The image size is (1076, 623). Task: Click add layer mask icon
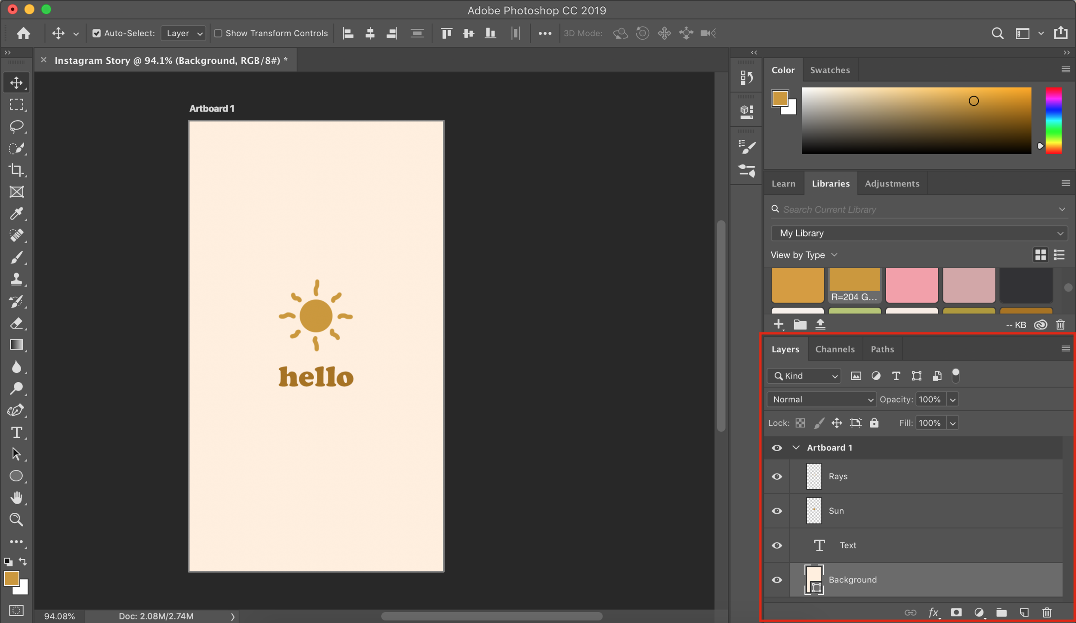[956, 612]
